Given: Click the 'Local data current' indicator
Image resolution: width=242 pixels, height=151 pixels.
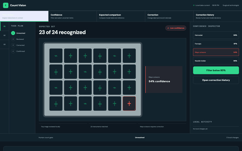Looking at the screenshot, I should pos(201,5).
